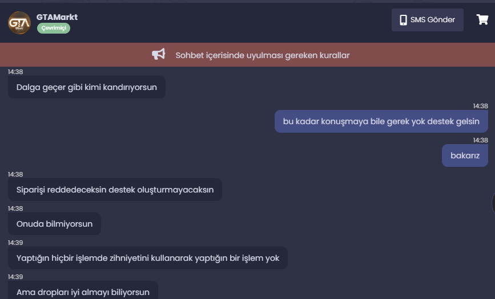The image size is (495, 299).
Task: Click the timestamp above 'Onuda bilmiyorsun' message
Action: pos(15,208)
